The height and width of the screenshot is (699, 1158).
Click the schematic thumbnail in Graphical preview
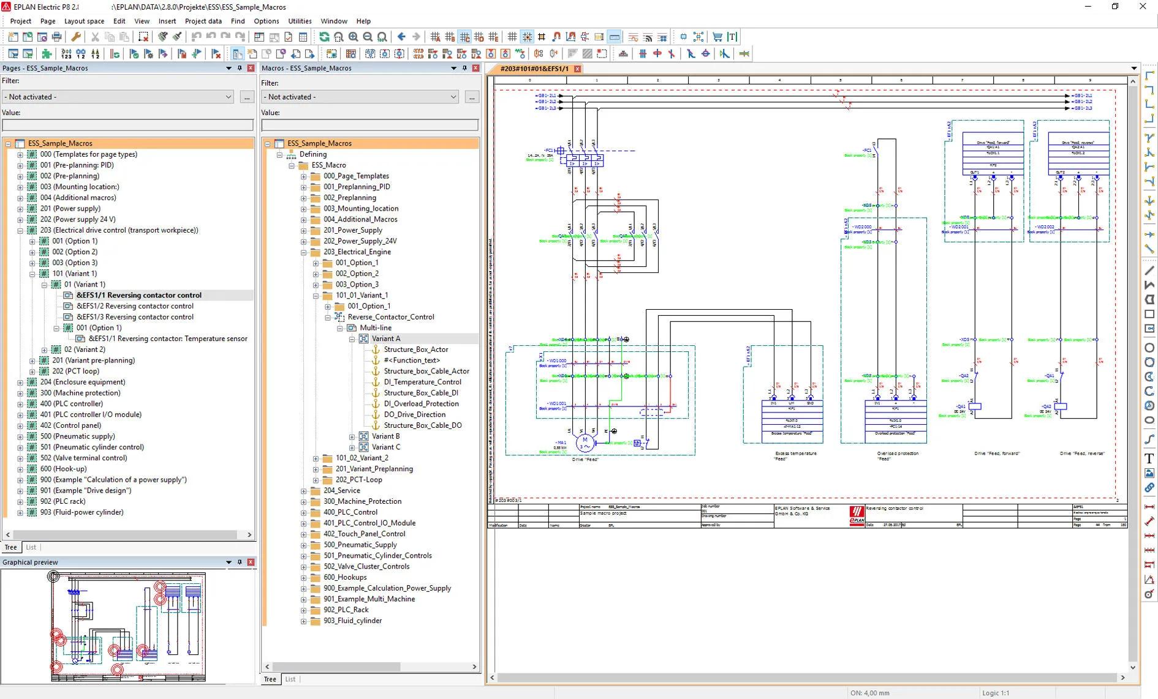pyautogui.click(x=129, y=624)
